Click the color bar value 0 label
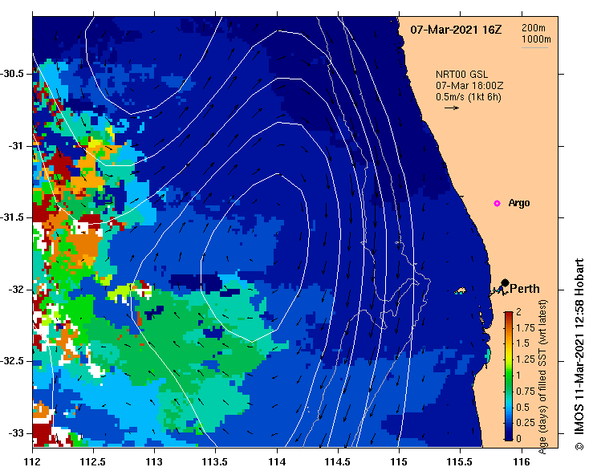 [x=518, y=438]
